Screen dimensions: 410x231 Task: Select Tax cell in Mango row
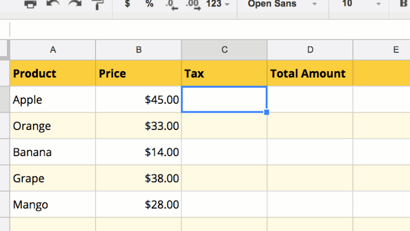[224, 204]
